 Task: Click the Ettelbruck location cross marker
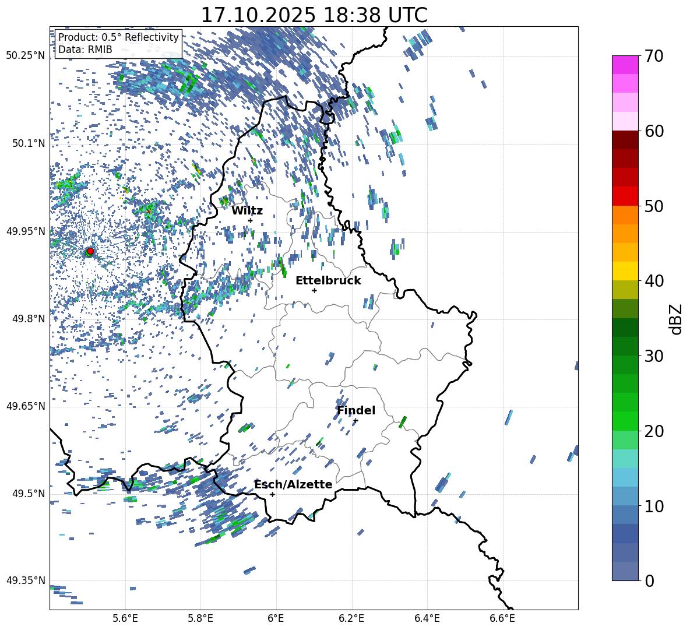314,290
